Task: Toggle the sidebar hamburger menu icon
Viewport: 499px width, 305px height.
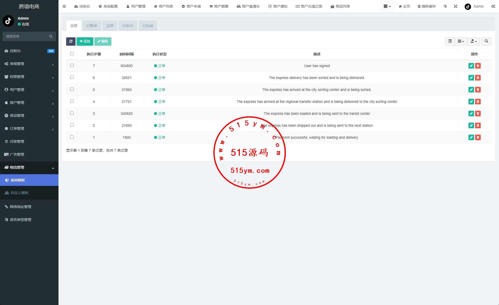Action: 64,6
